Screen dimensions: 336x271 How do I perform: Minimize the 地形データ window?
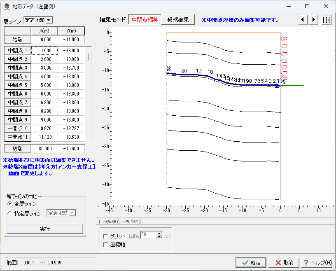pos(289,6)
